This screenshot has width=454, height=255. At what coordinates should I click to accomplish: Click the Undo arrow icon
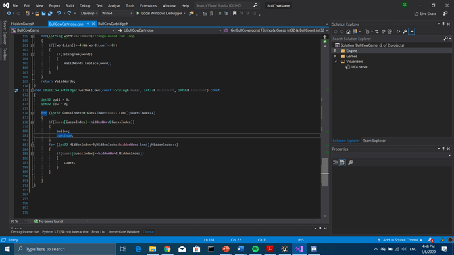(59, 13)
